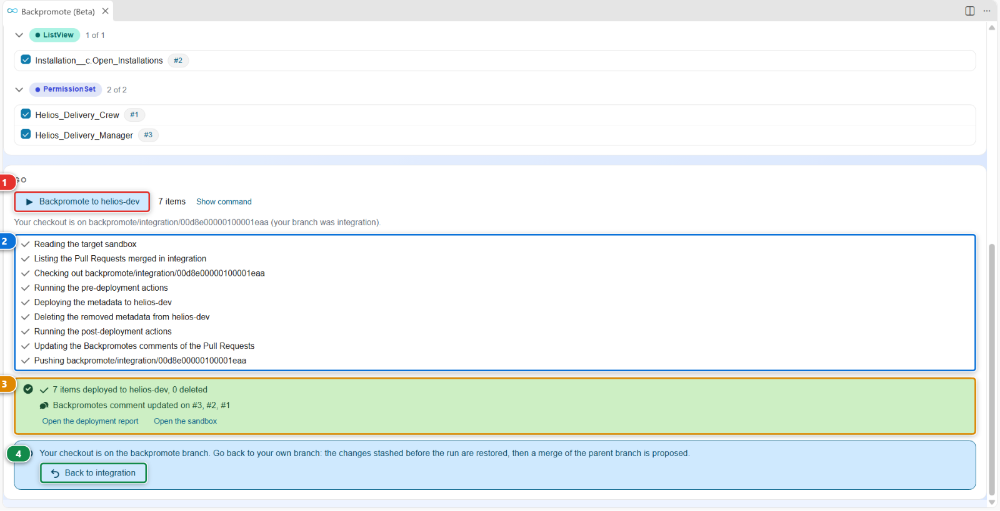Click the ListView type badge
The image size is (1000, 511).
54,35
